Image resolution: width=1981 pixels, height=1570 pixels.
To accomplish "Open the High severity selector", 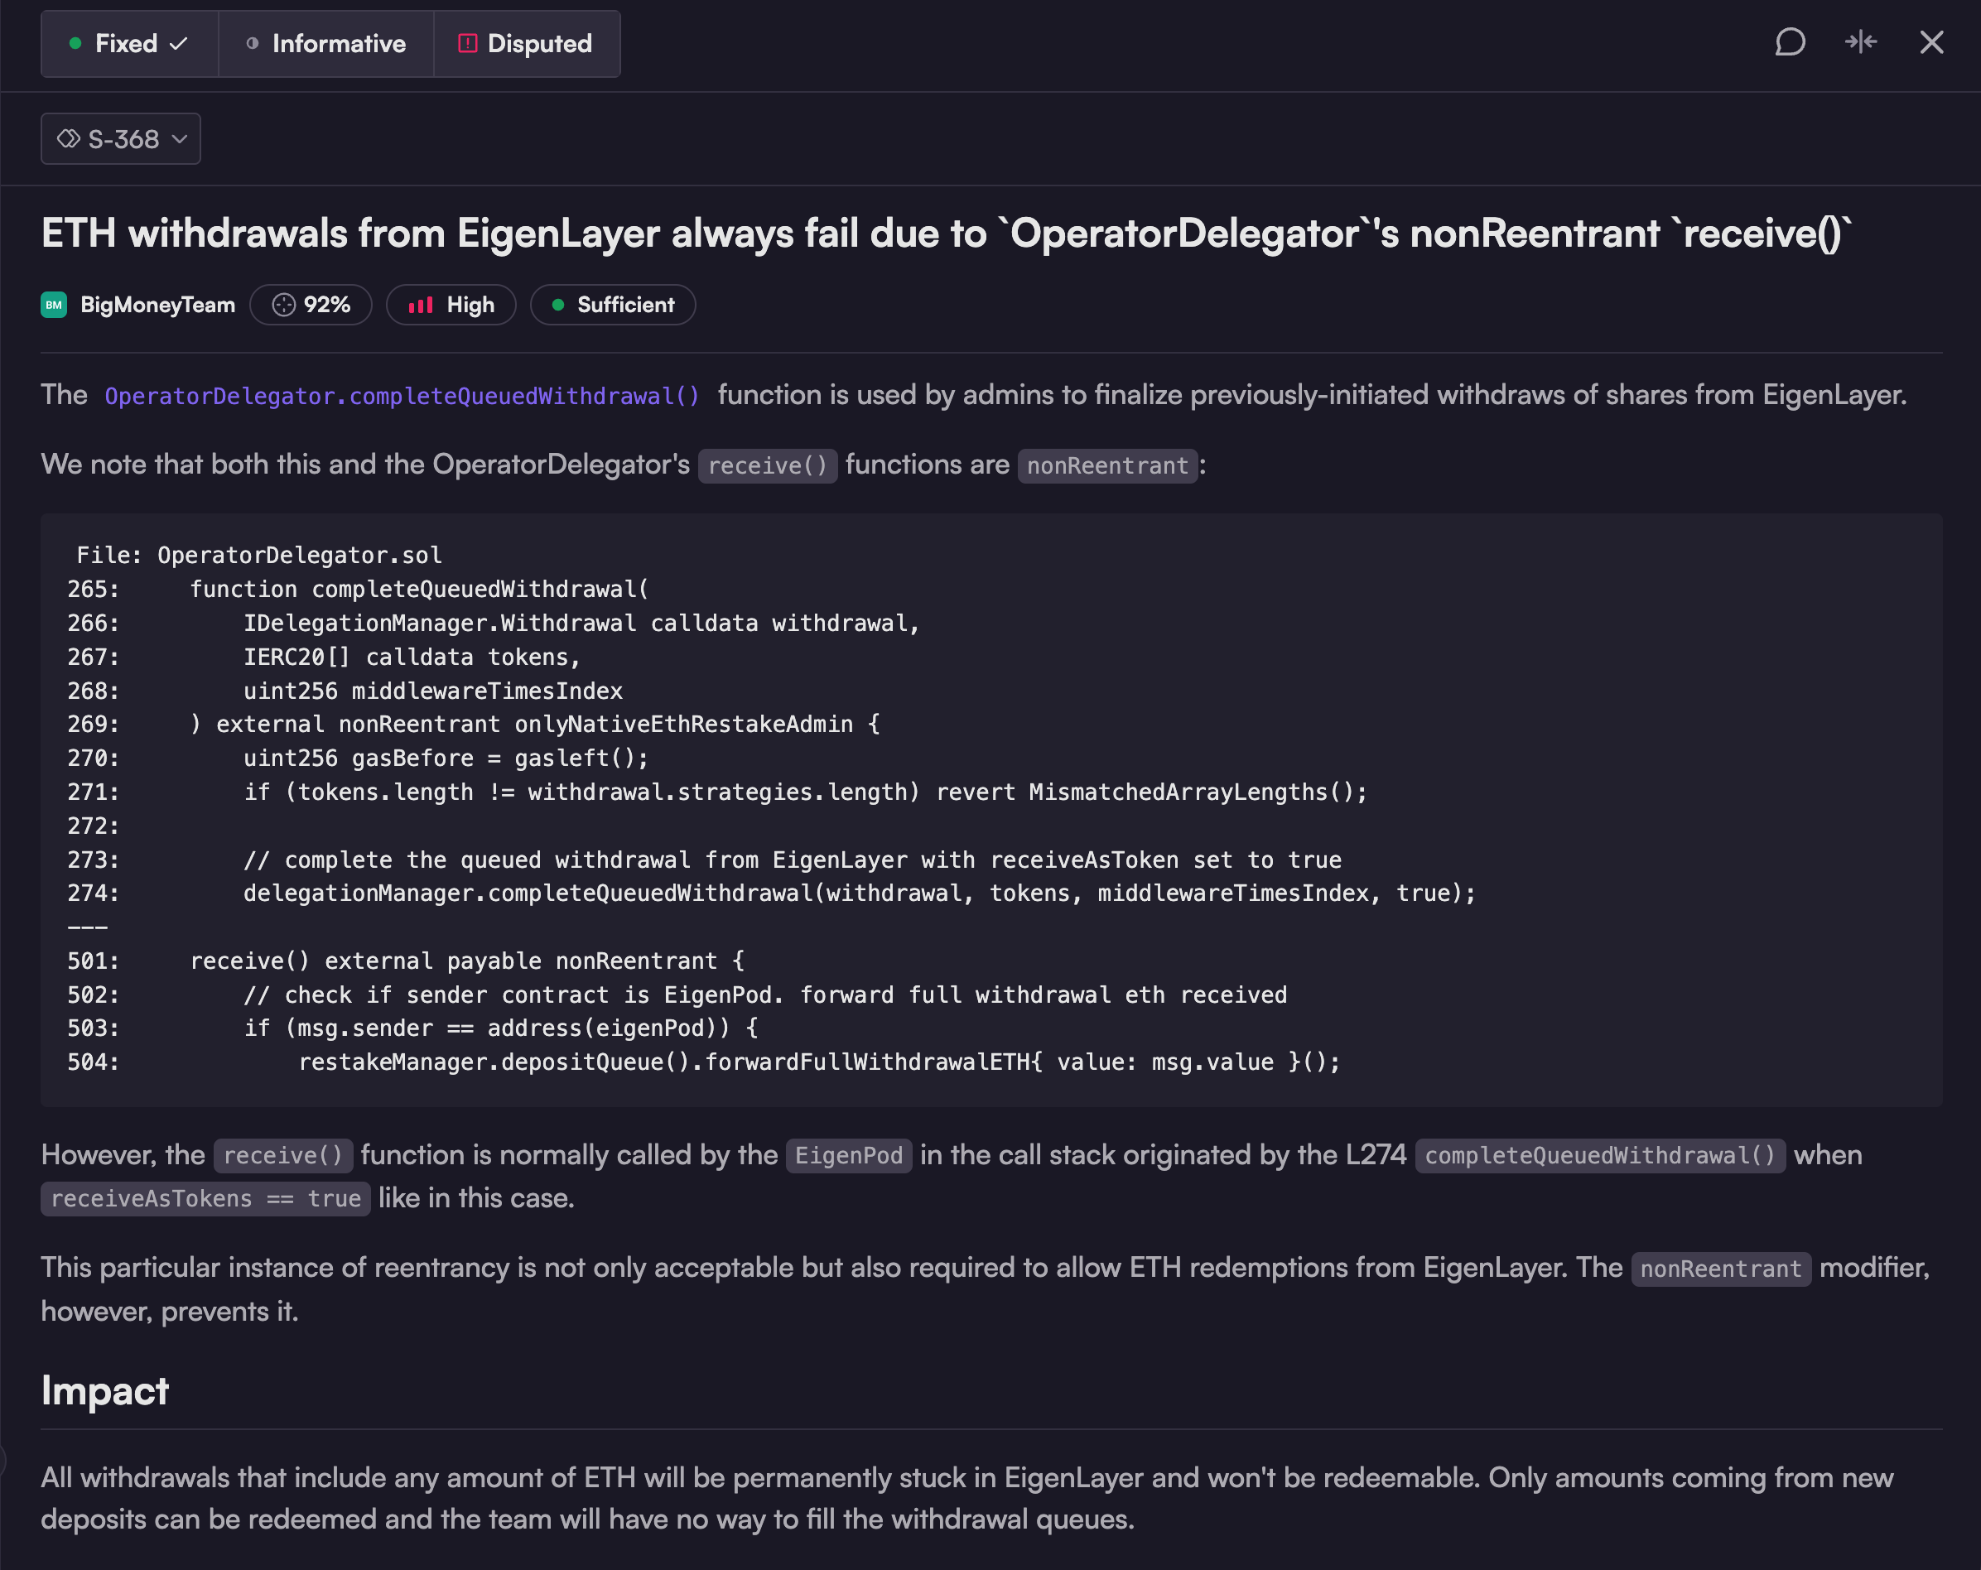I will pyautogui.click(x=451, y=305).
